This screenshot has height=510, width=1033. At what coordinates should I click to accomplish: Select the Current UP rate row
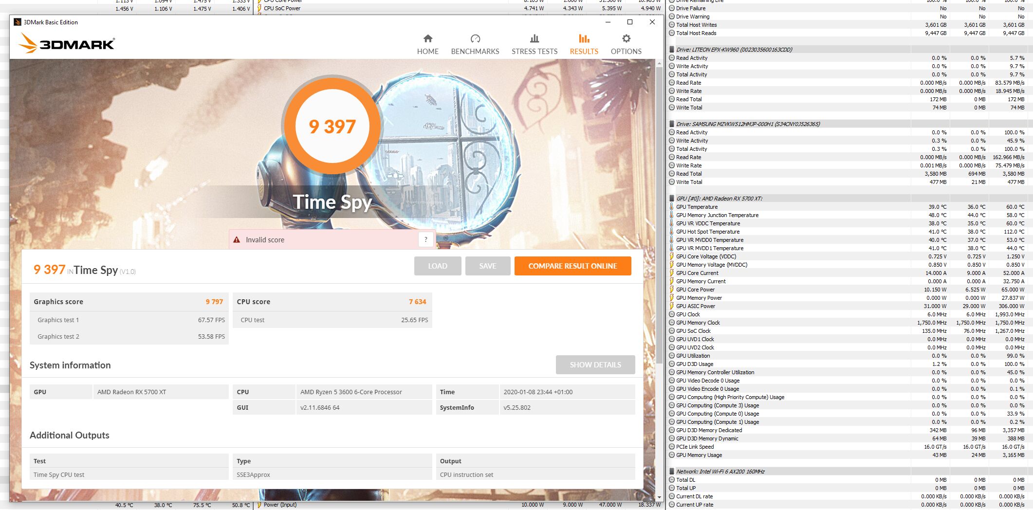click(x=850, y=505)
